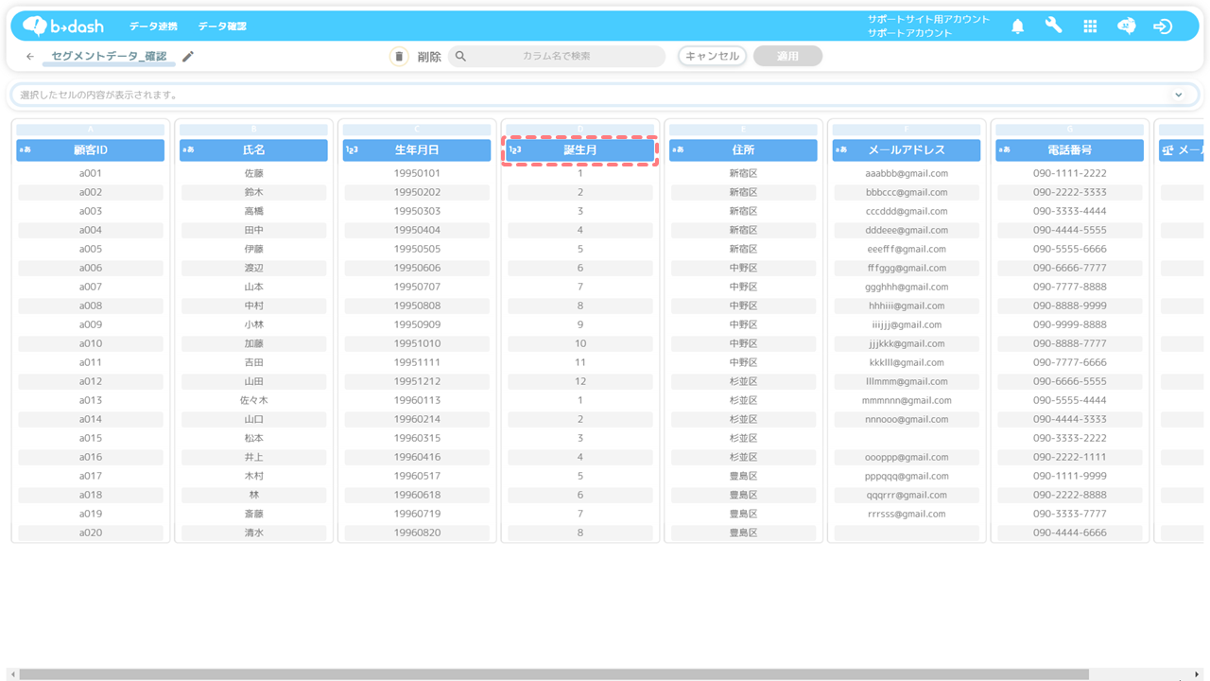Click the logout icon
Image resolution: width=1210 pixels, height=681 pixels.
1163,26
